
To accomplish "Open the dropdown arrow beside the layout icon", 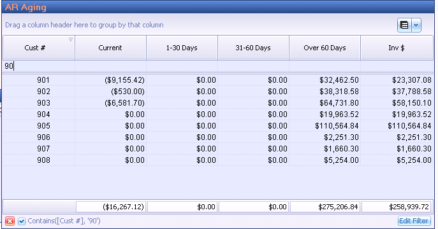I will pyautogui.click(x=416, y=25).
